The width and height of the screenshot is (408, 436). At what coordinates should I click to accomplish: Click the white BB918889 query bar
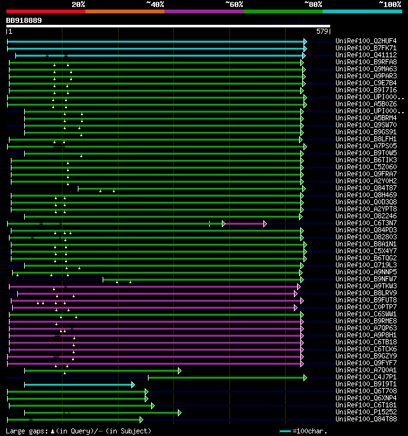pyautogui.click(x=168, y=26)
